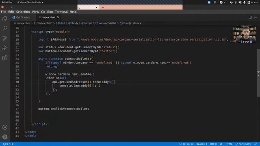This screenshot has height=146, width=260.
Task: Expand the body breadcrumb
Action: (73, 23)
